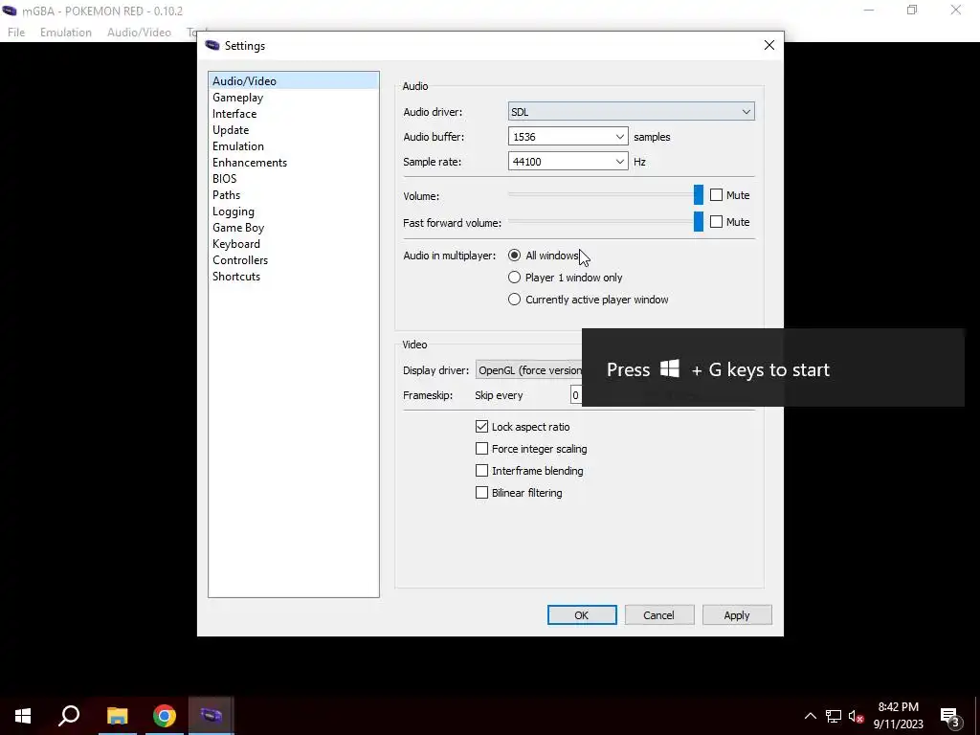Open the Audio buffer 1536 dropdown

[568, 136]
